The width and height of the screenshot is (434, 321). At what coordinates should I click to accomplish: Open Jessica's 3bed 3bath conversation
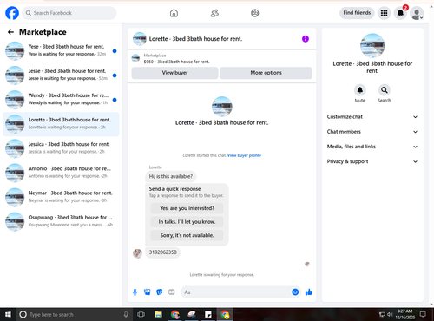tap(61, 148)
